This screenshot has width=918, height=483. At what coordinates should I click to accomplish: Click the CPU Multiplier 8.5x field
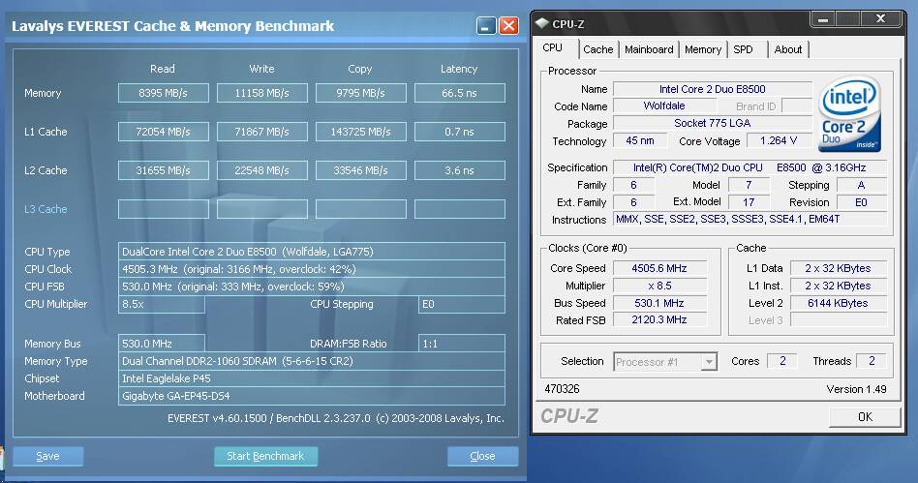click(x=162, y=305)
